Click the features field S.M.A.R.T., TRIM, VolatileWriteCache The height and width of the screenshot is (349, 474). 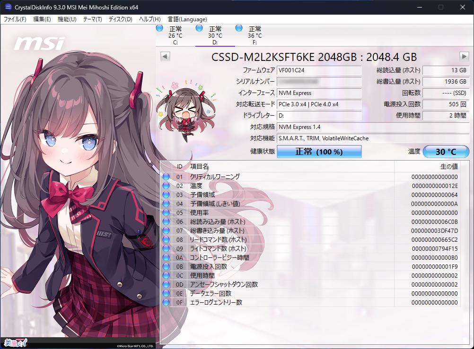[x=373, y=138]
